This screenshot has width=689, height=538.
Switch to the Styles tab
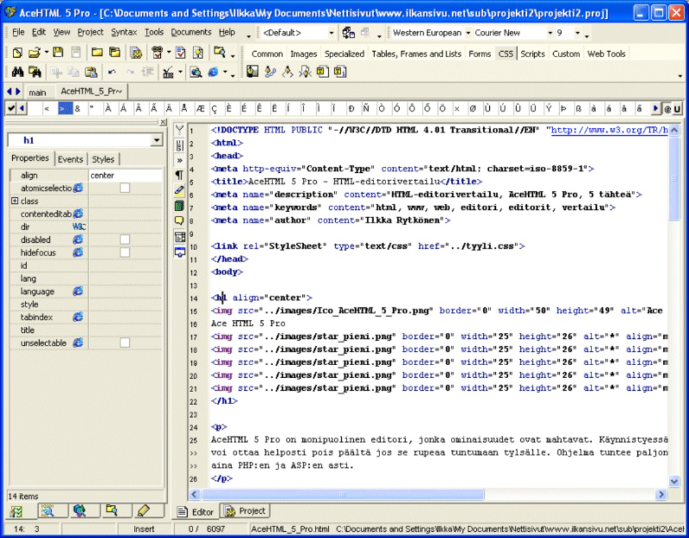tap(103, 159)
